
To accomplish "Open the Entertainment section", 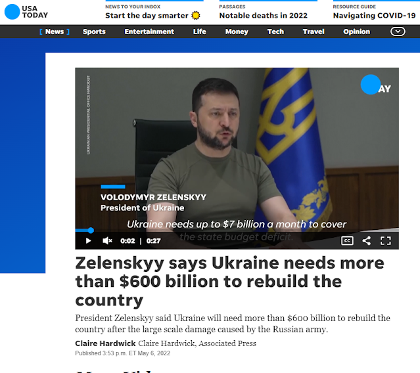I will click(149, 32).
